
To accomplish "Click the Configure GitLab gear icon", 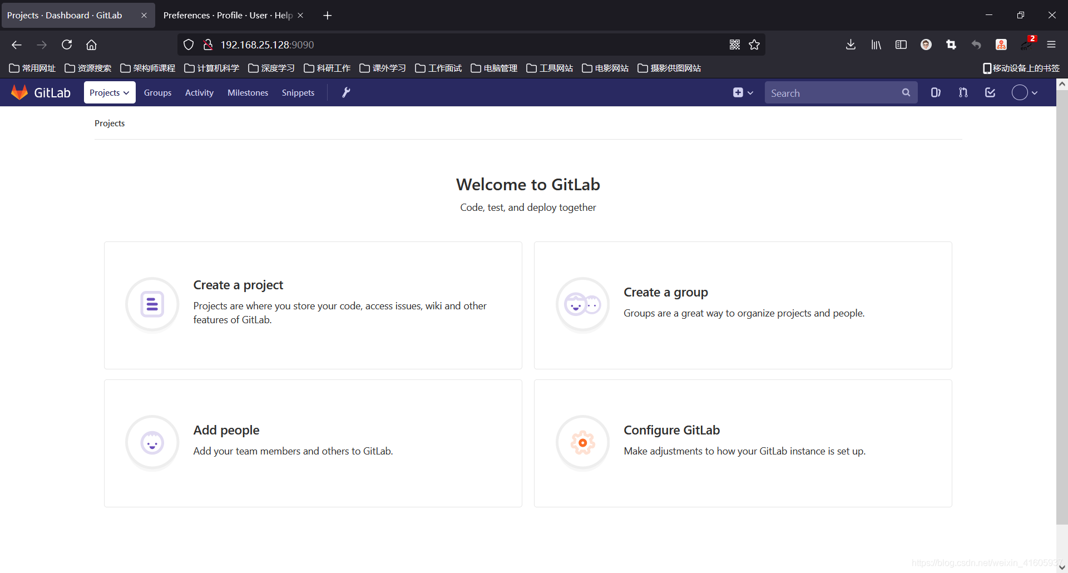I will coord(582,443).
